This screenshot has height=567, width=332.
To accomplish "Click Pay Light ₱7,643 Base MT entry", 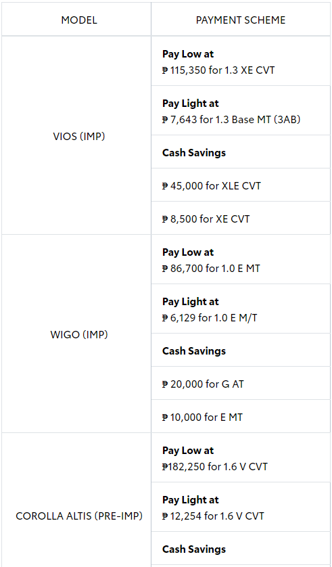I will (241, 110).
